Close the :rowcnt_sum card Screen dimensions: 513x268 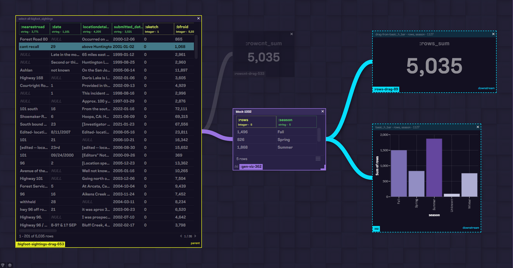(x=292, y=33)
